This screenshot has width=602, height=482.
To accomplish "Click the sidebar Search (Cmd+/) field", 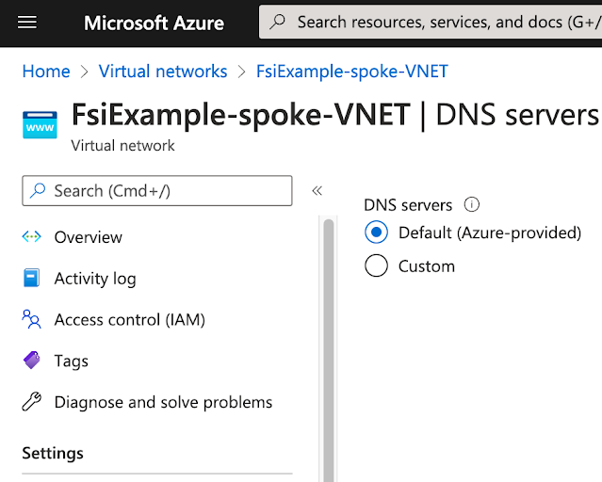I will point(157,191).
